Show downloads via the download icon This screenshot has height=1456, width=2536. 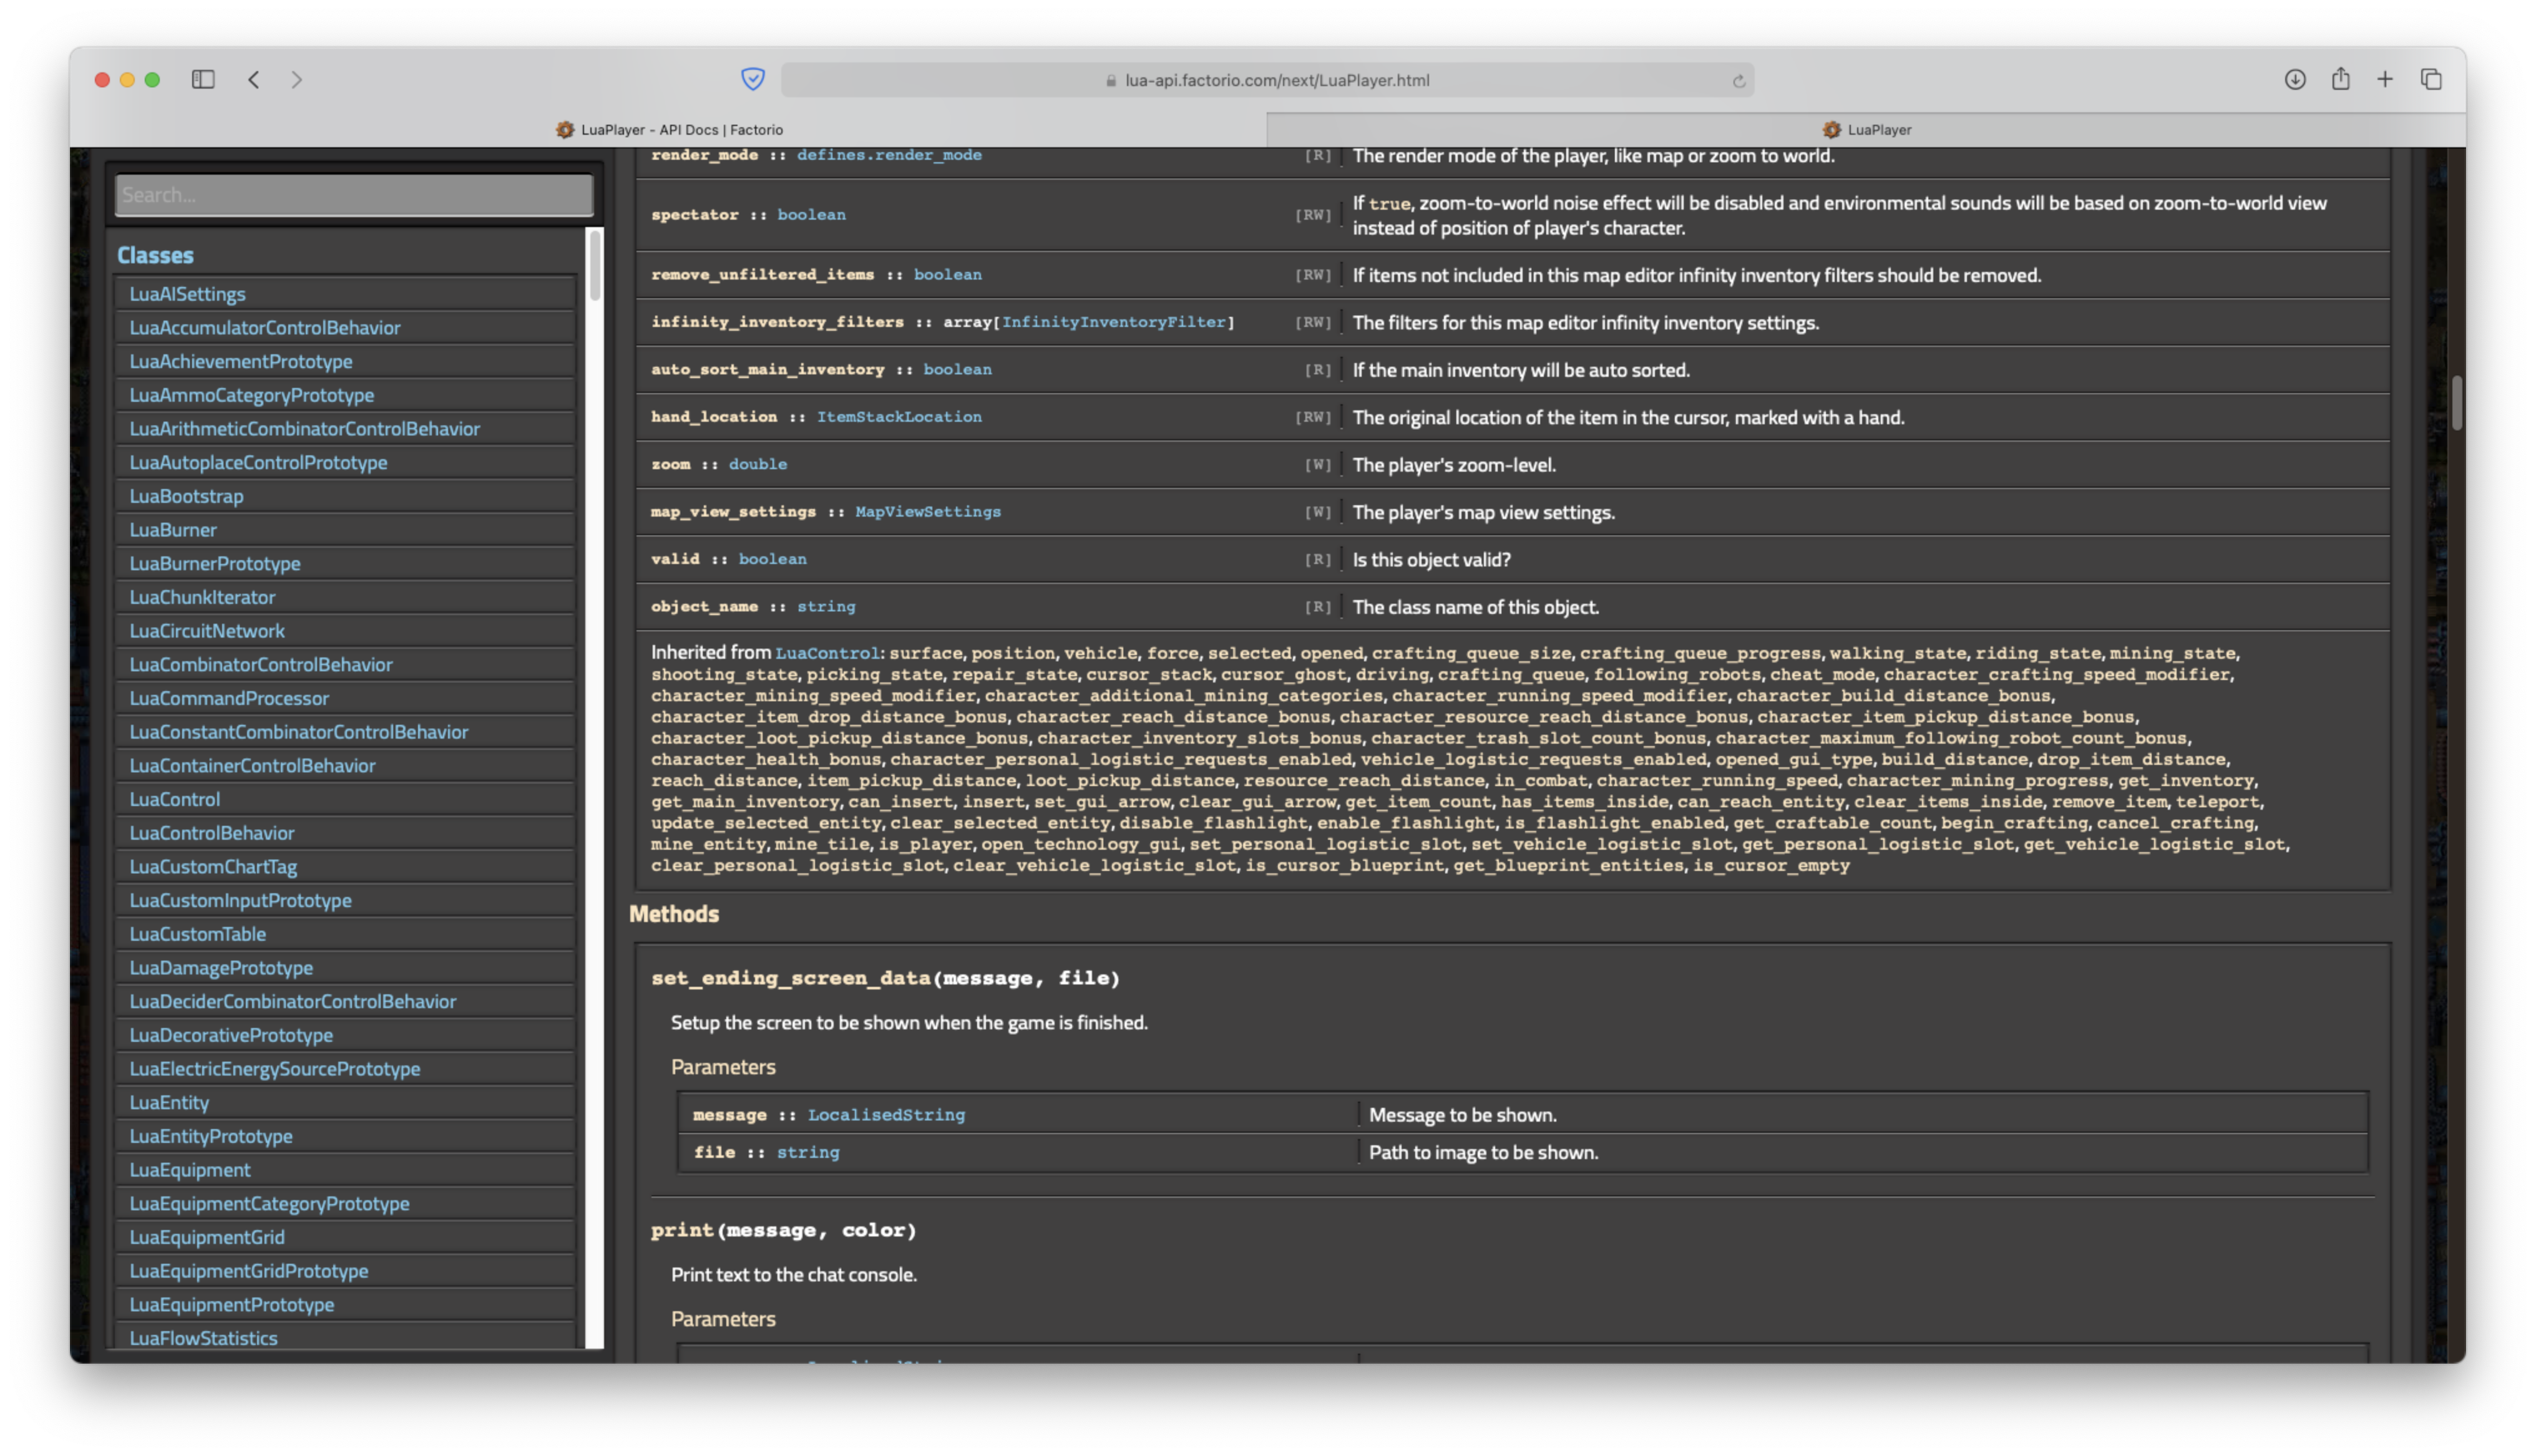click(x=2295, y=79)
